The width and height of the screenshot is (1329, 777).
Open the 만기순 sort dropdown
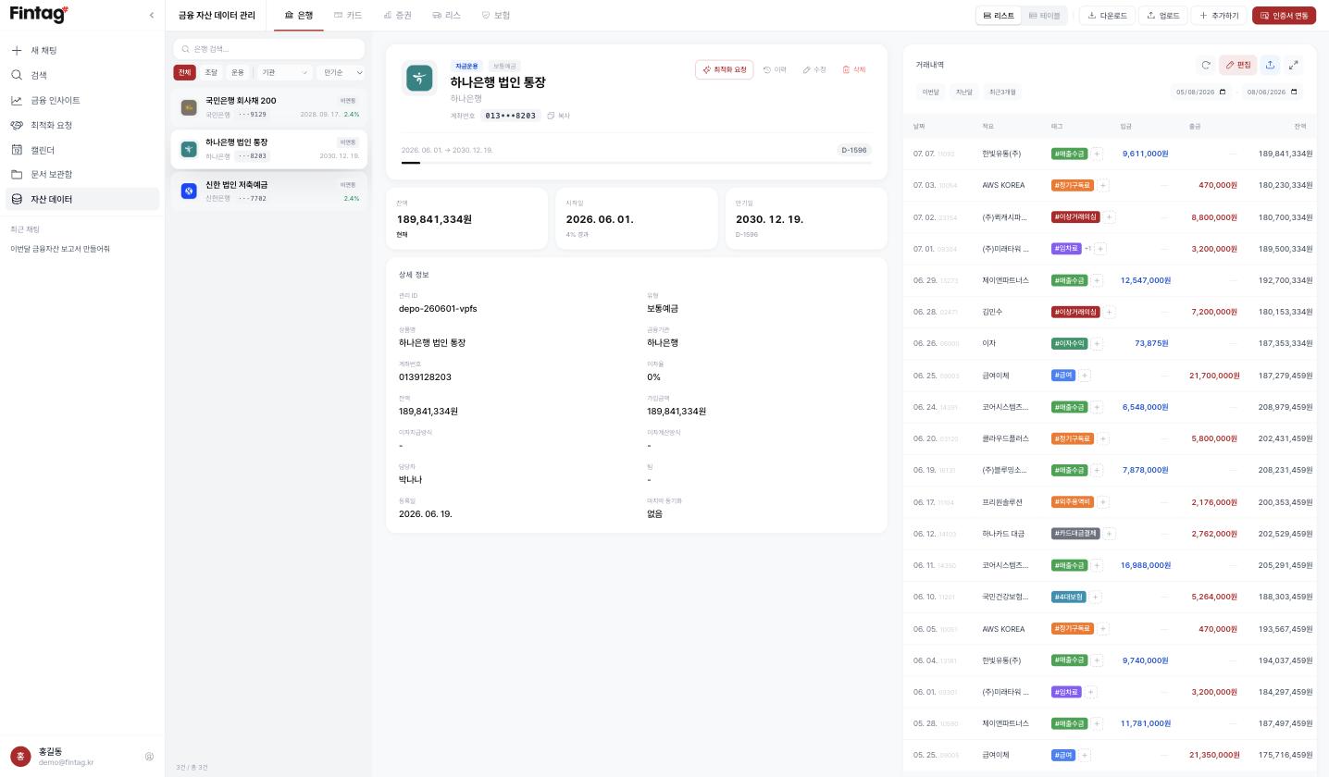(x=342, y=72)
